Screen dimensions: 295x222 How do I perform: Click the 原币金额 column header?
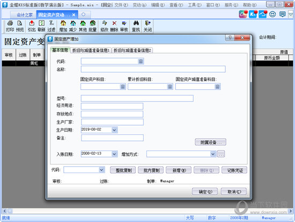click(272, 58)
